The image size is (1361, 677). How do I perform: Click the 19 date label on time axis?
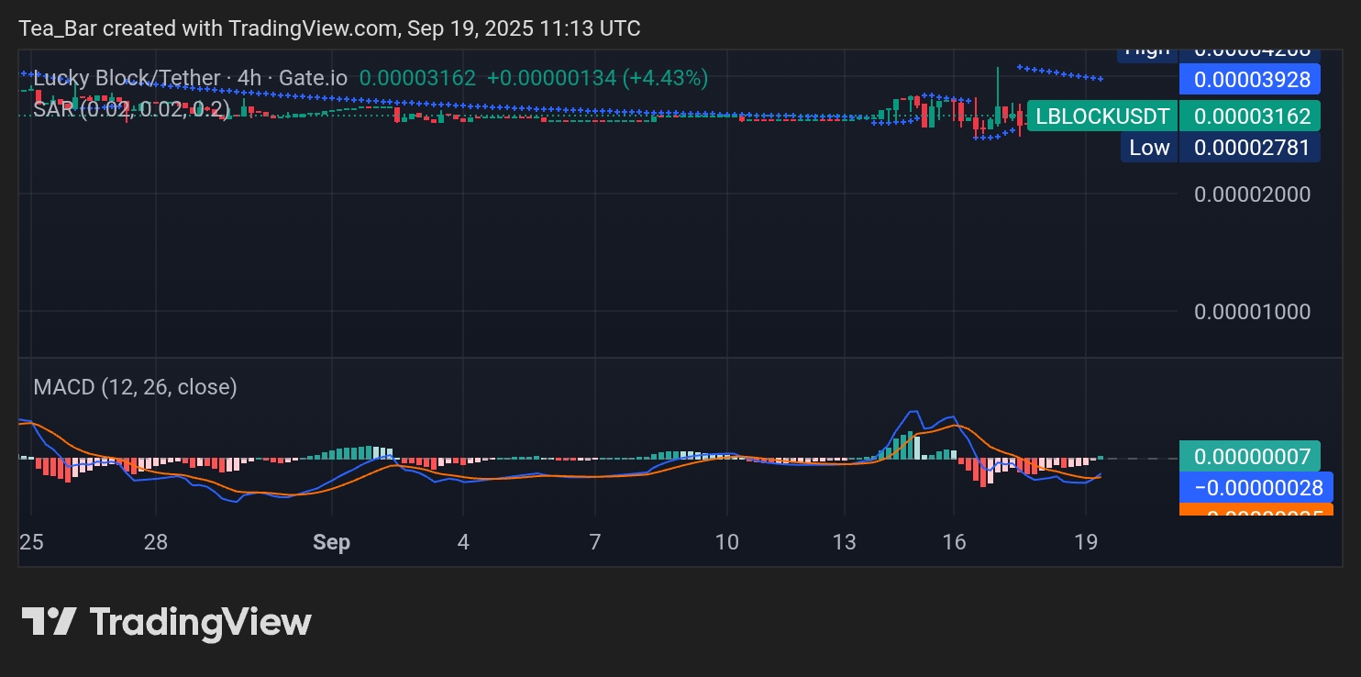pyautogui.click(x=1086, y=542)
